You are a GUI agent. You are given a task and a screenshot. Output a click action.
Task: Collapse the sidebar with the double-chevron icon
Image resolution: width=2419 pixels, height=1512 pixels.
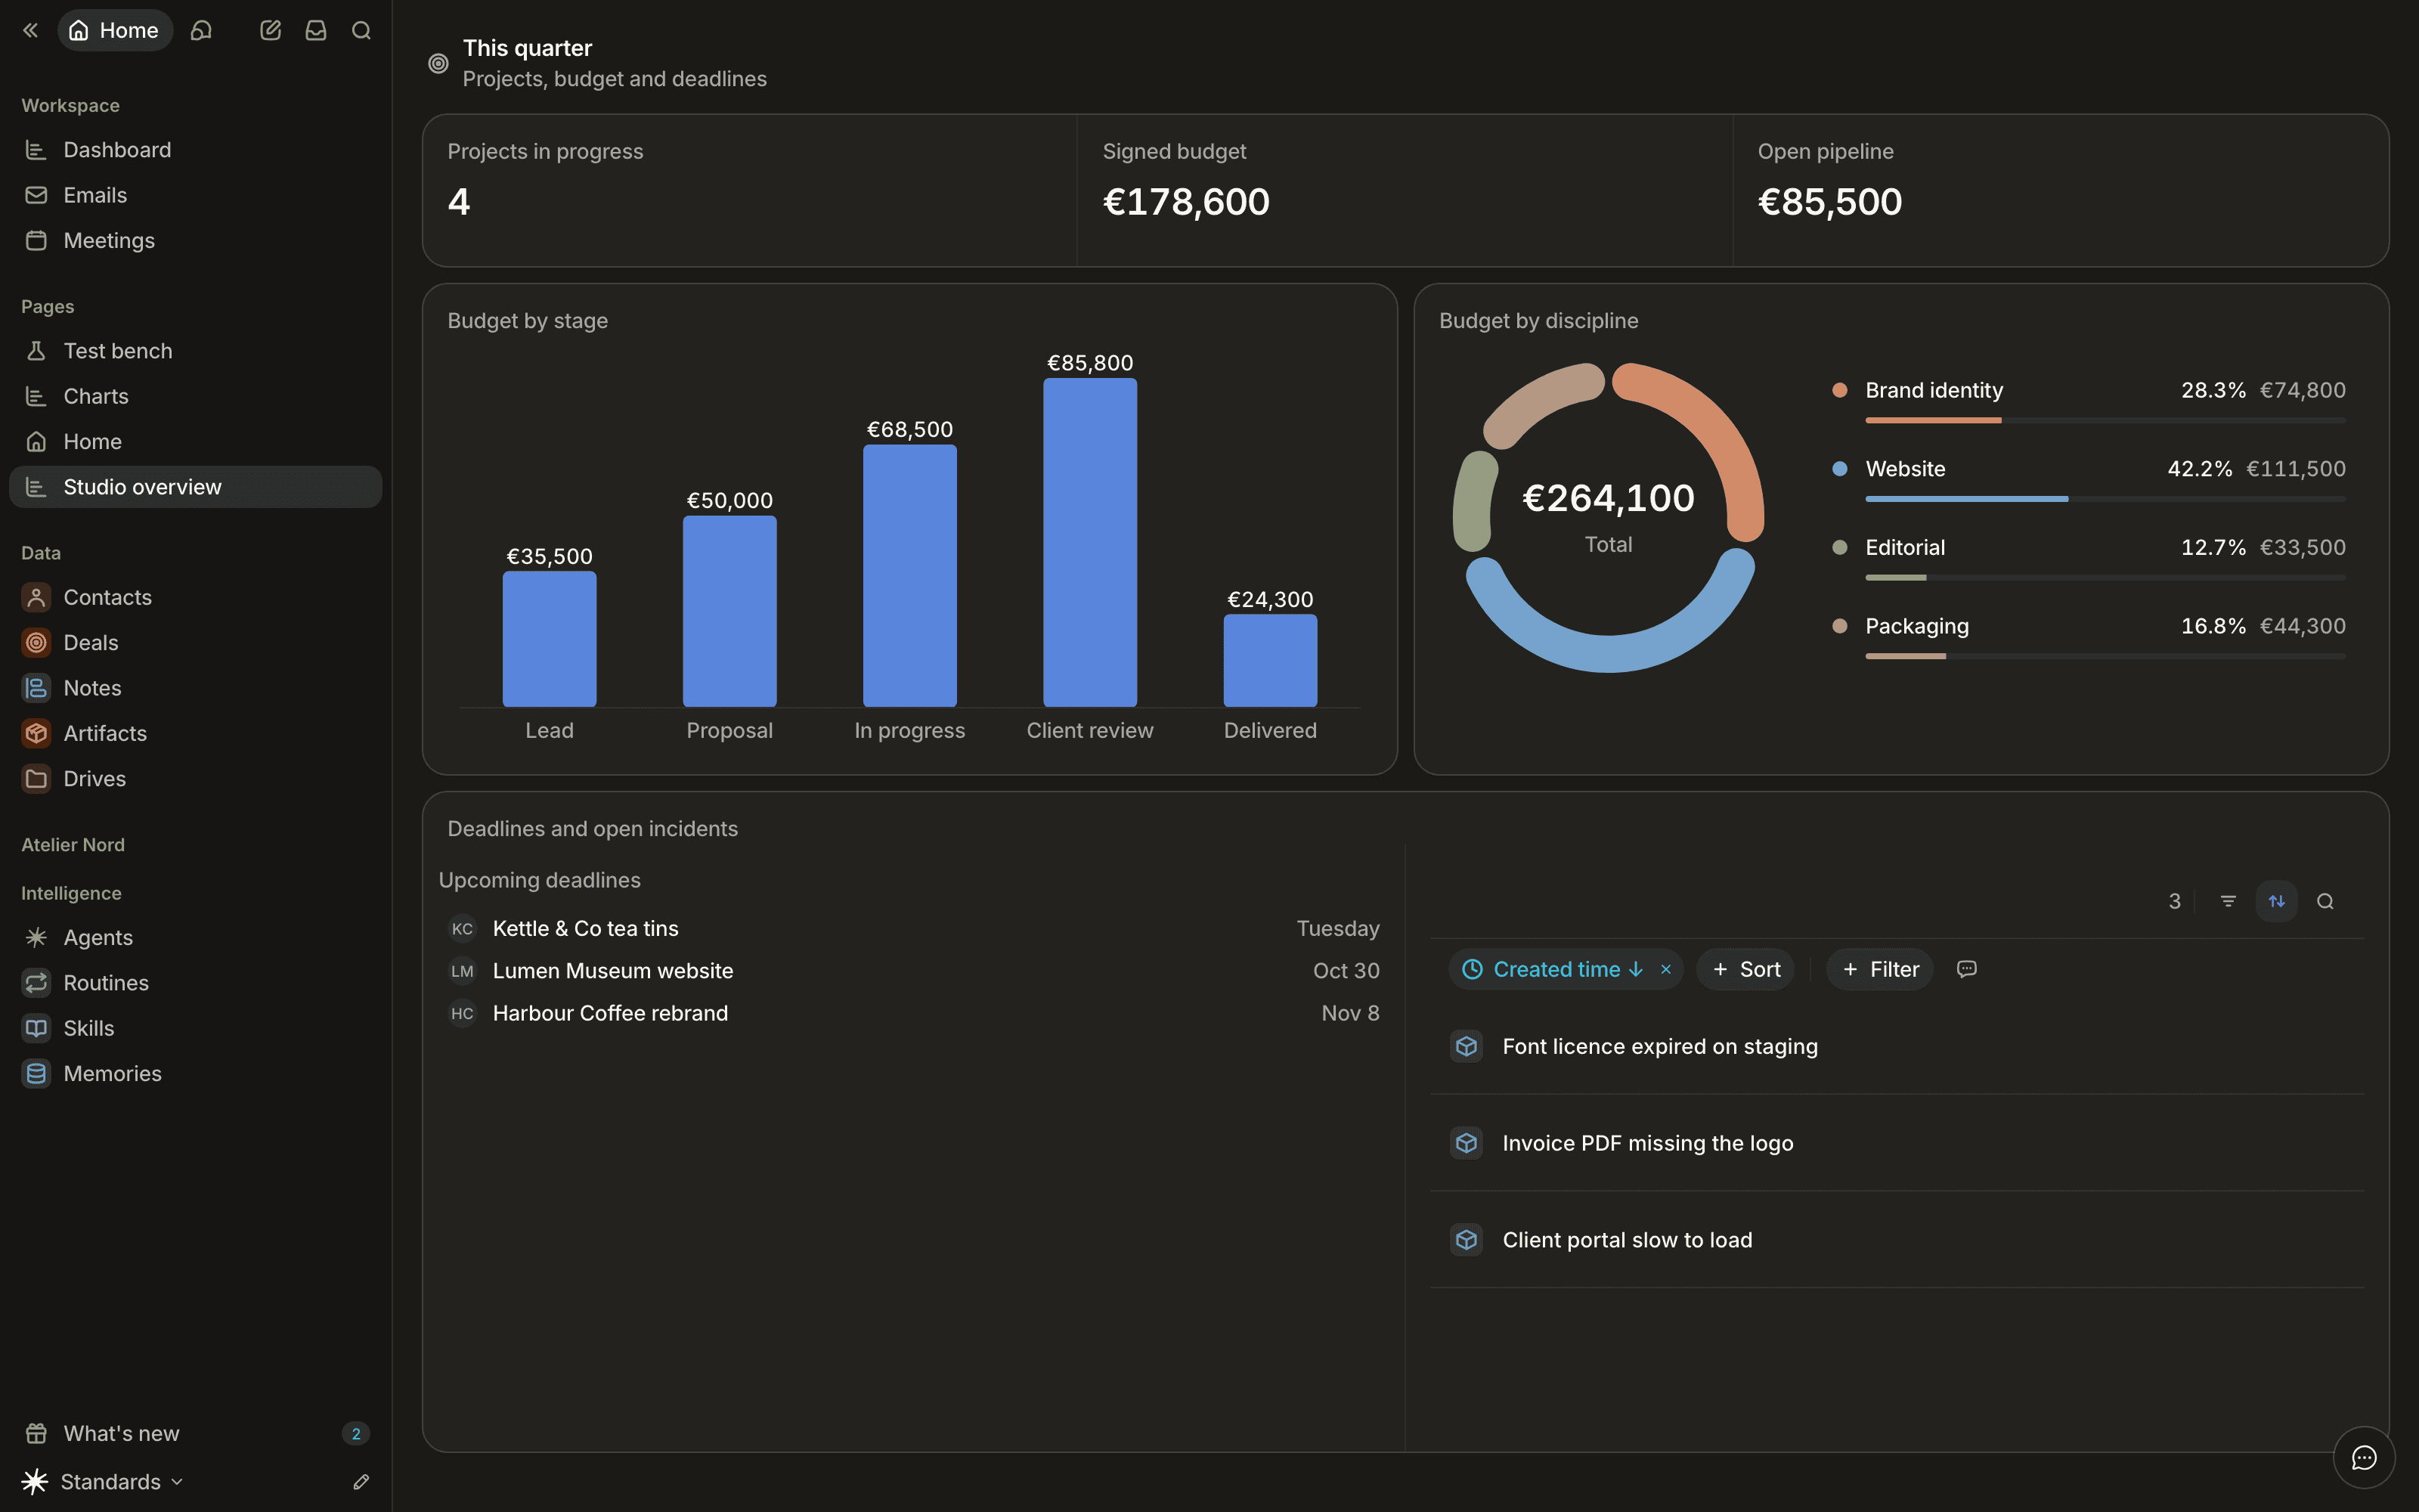click(30, 30)
